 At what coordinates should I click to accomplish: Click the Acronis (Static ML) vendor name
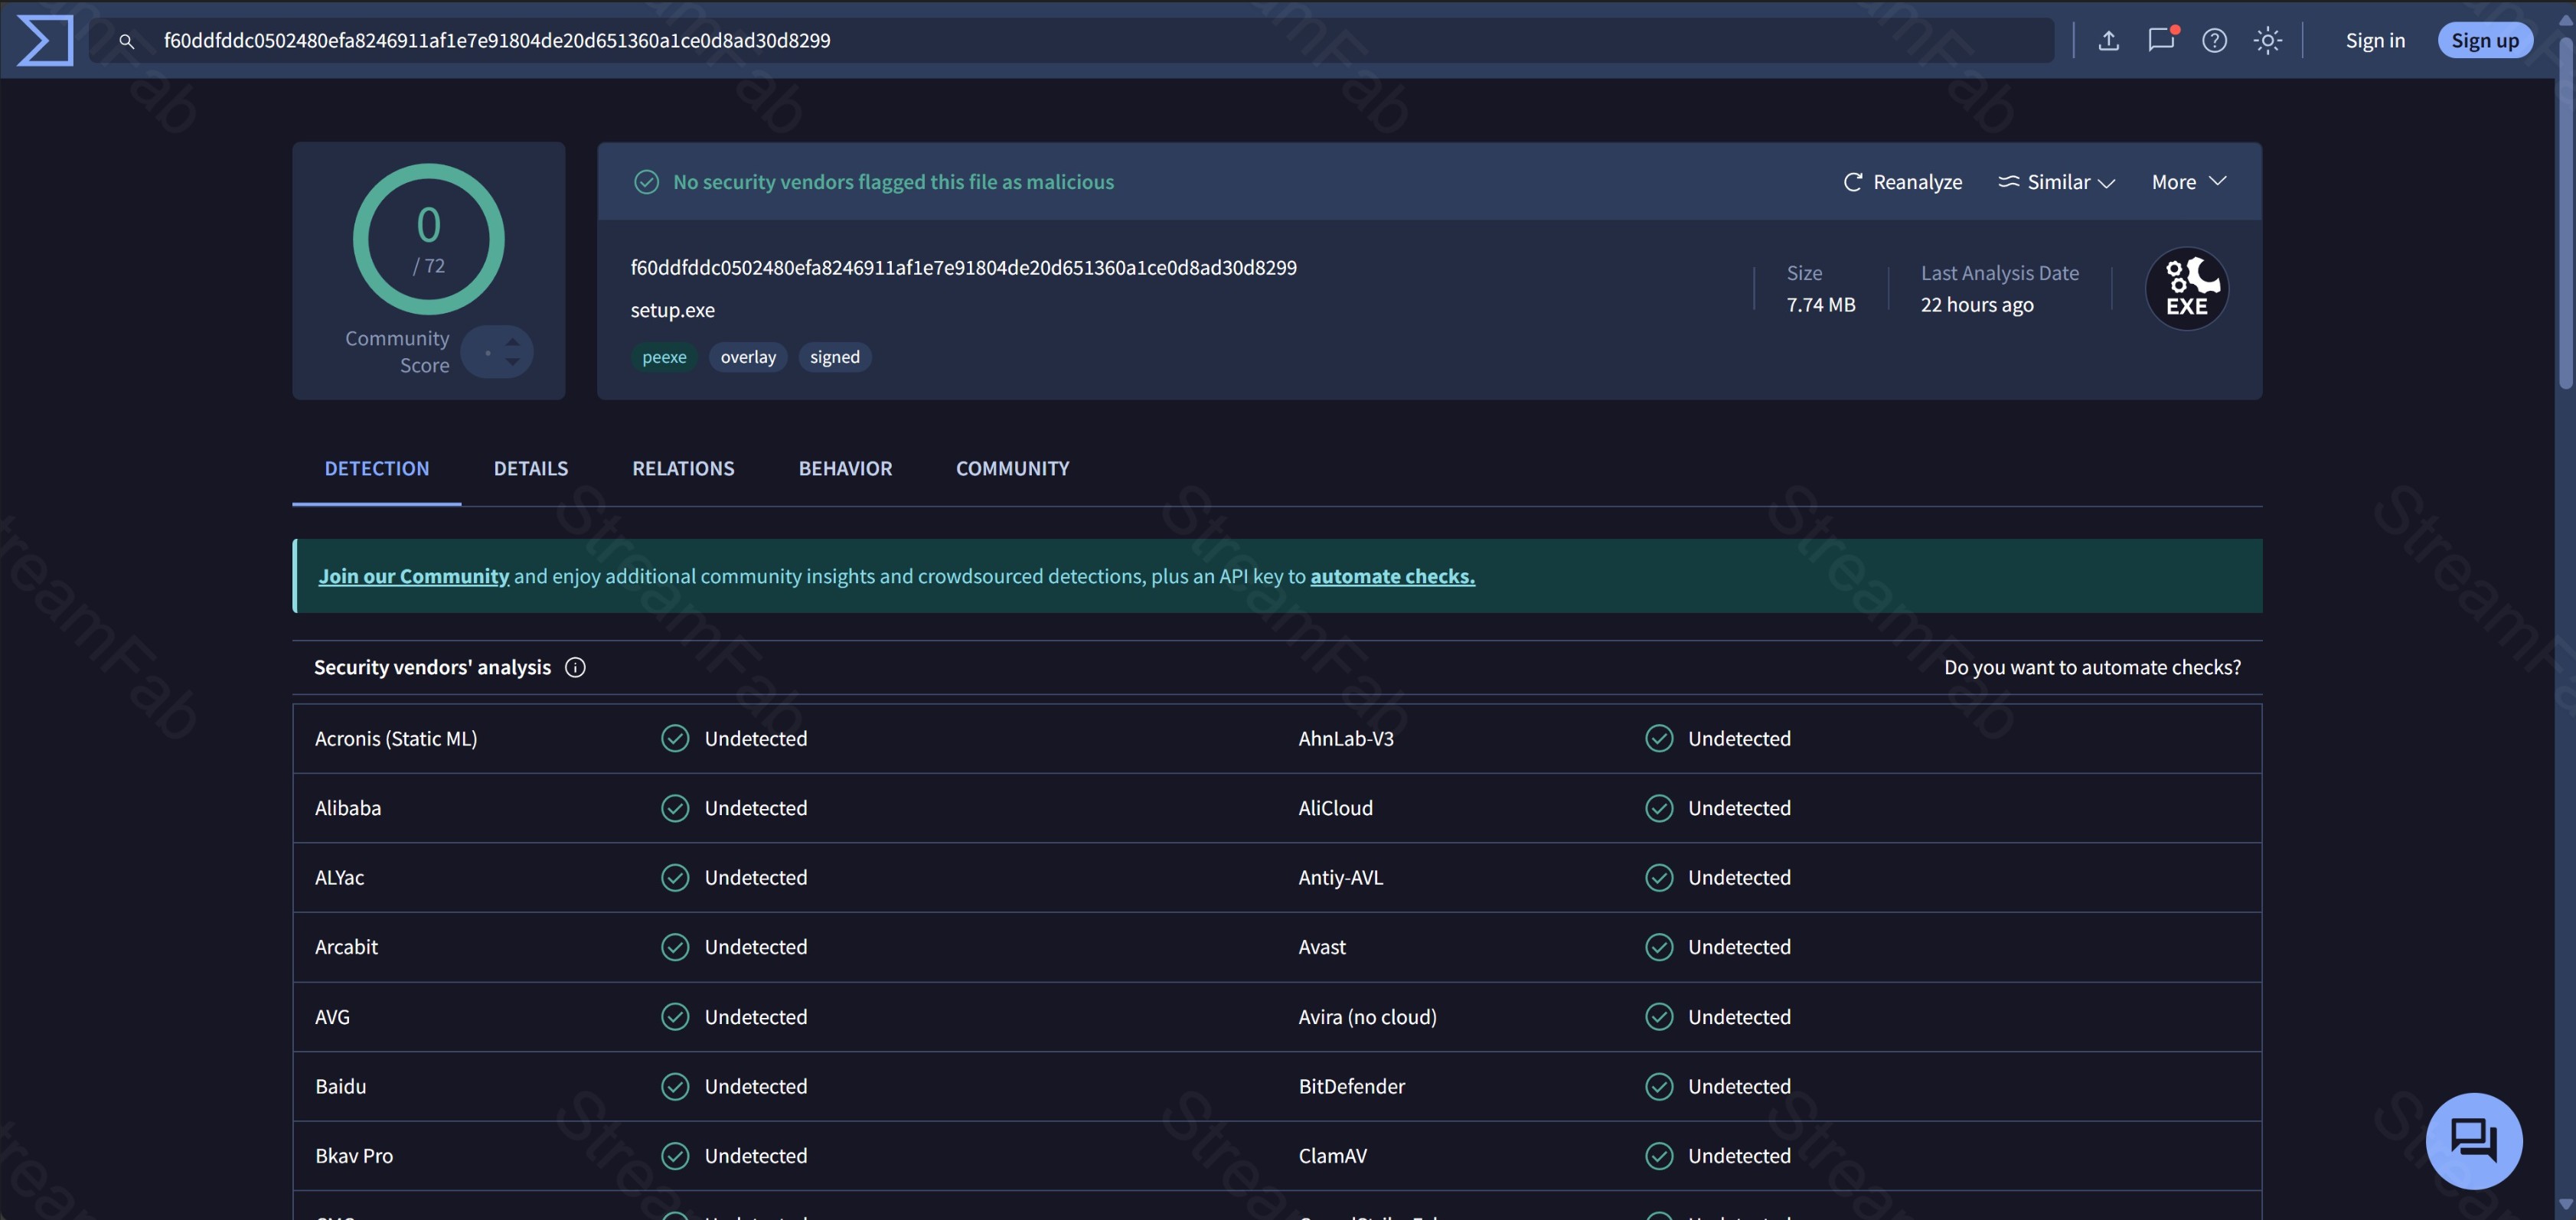pyautogui.click(x=396, y=739)
